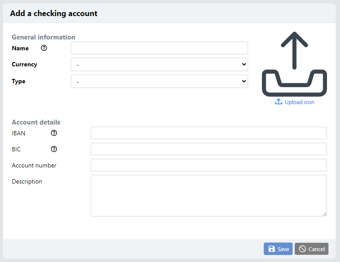The image size is (340, 262).
Task: Click the 'Account details' heading
Action: coord(36,122)
